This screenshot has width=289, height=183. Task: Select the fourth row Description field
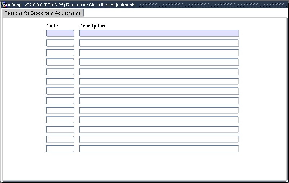[x=159, y=62]
